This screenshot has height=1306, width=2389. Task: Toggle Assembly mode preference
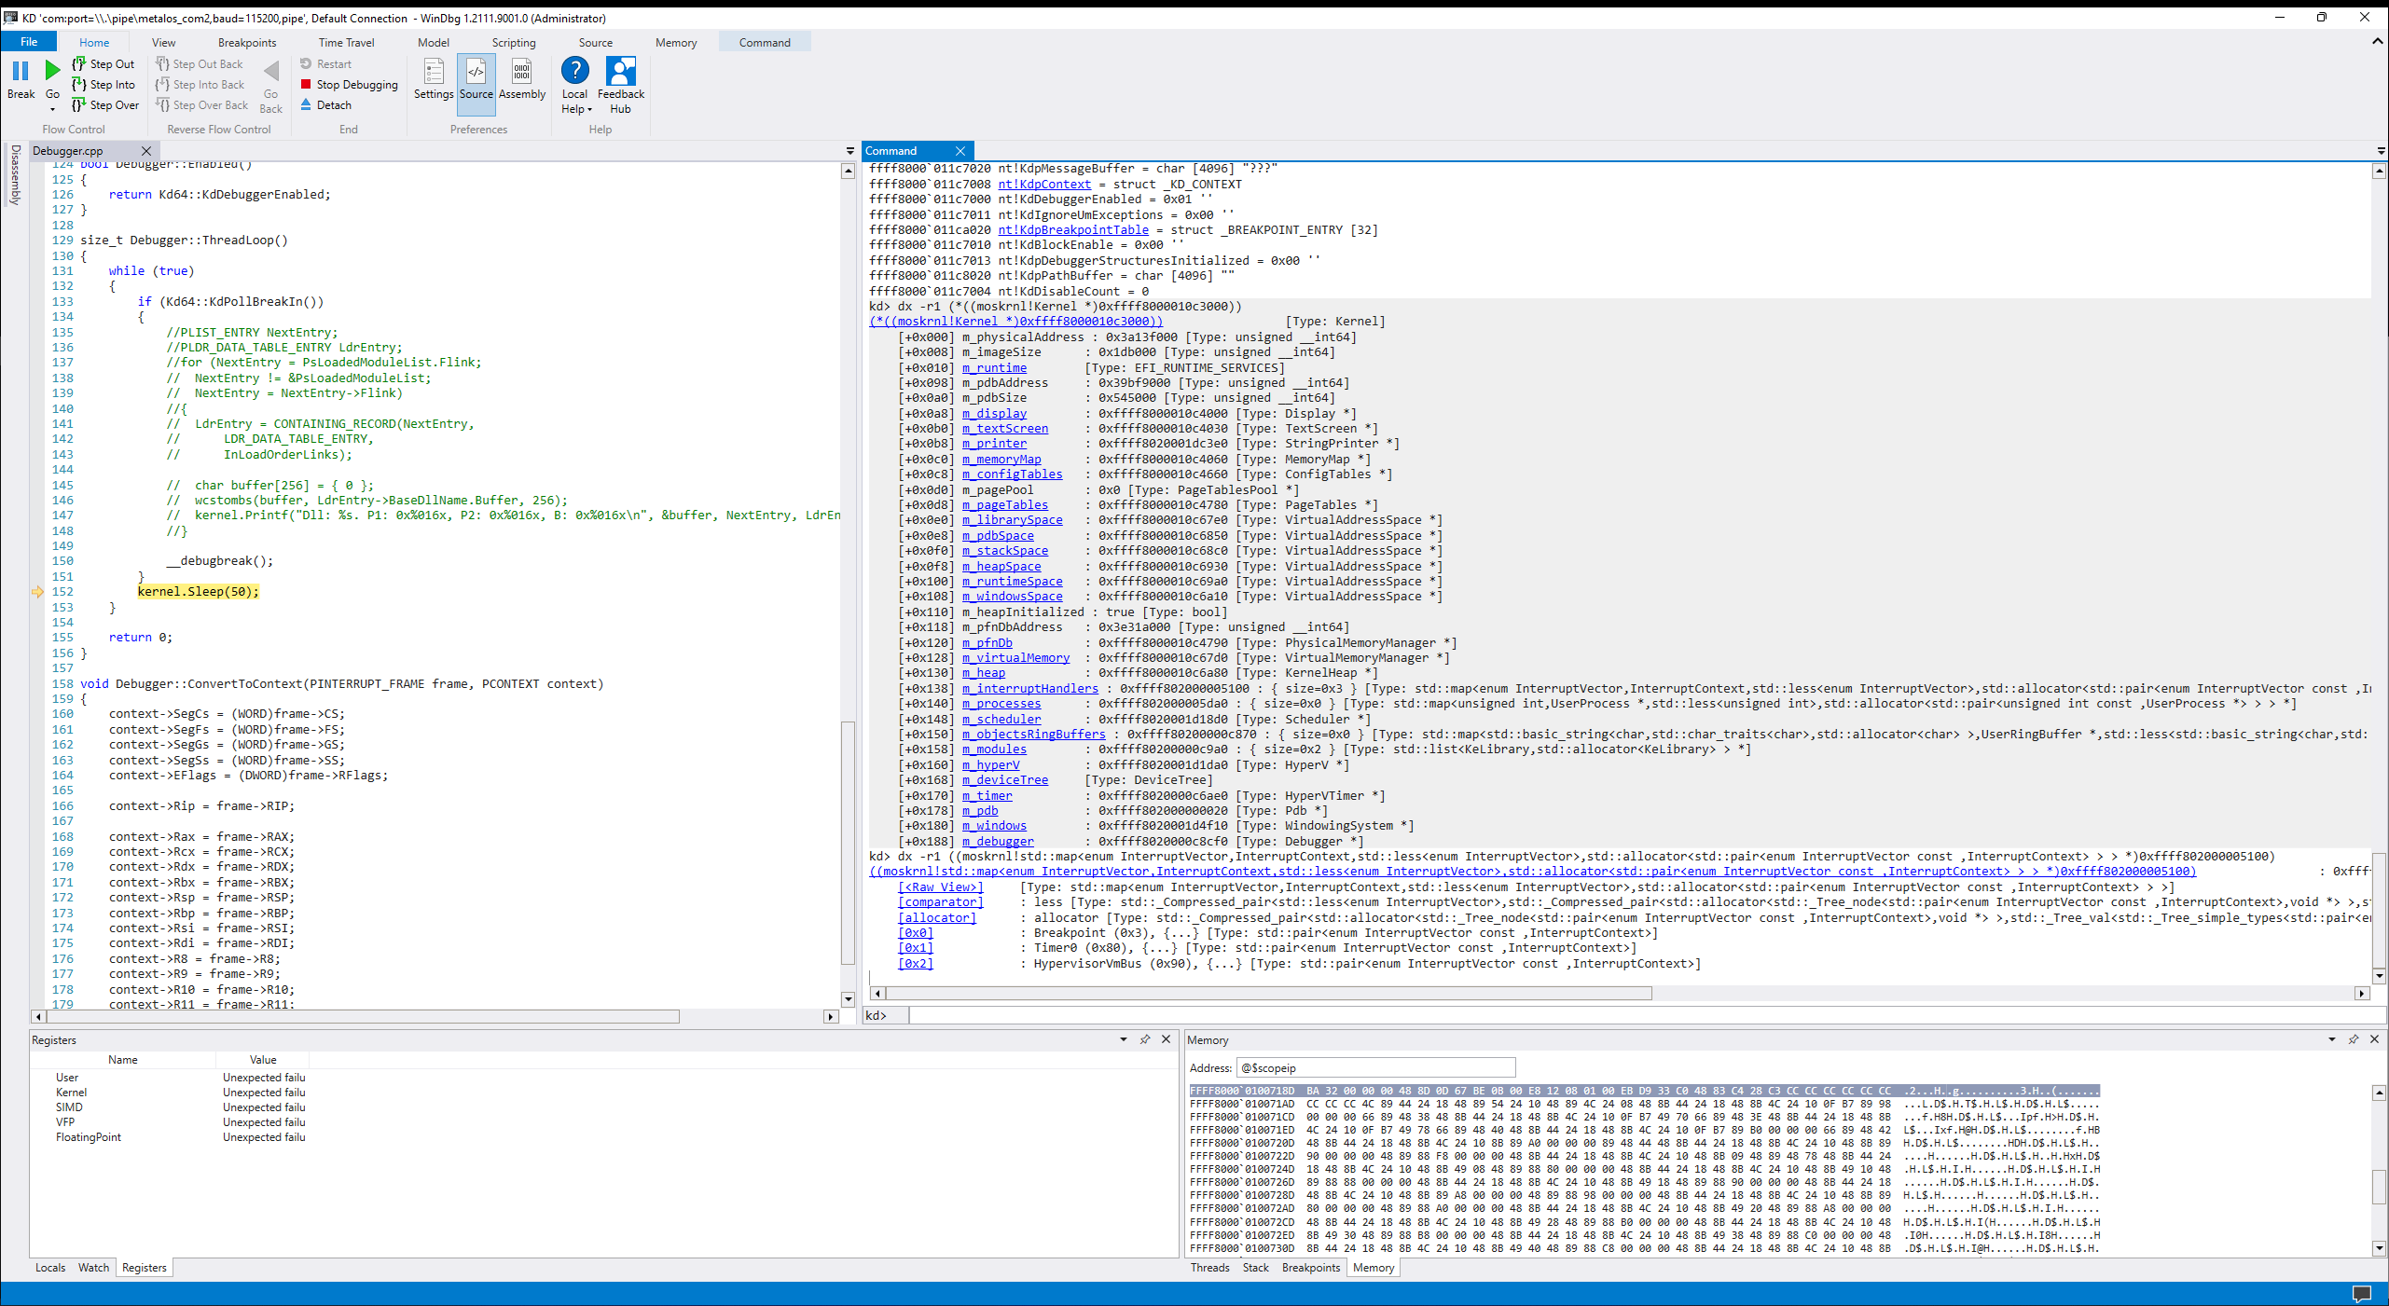click(521, 73)
